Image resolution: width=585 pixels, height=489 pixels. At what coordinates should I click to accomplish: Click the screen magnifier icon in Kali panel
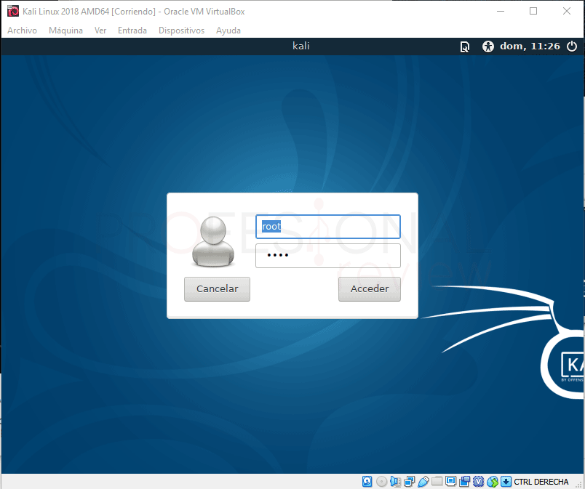click(x=465, y=46)
